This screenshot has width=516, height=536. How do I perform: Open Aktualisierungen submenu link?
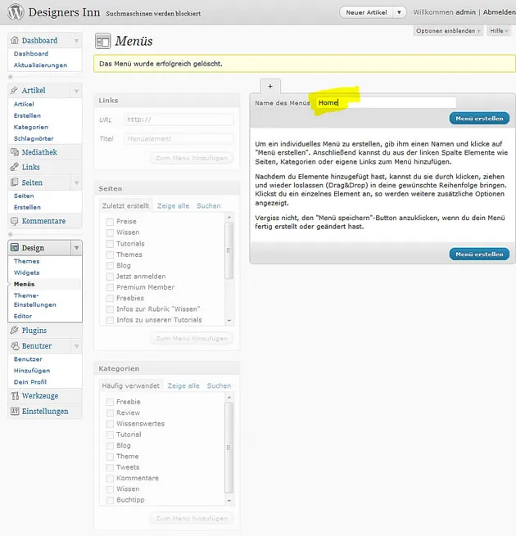[x=40, y=65]
